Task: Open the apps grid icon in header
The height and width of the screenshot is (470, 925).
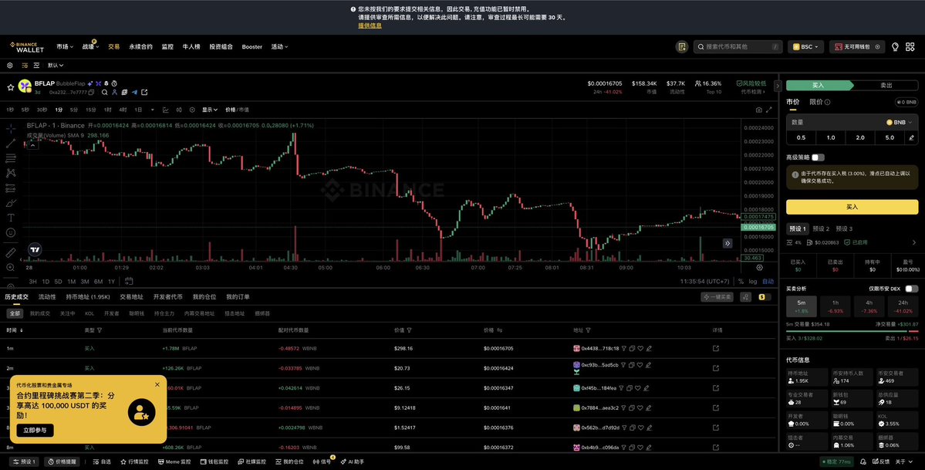Action: (x=910, y=46)
